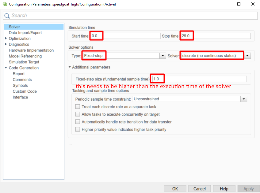Select Custom Code under Code Generation

(25, 91)
